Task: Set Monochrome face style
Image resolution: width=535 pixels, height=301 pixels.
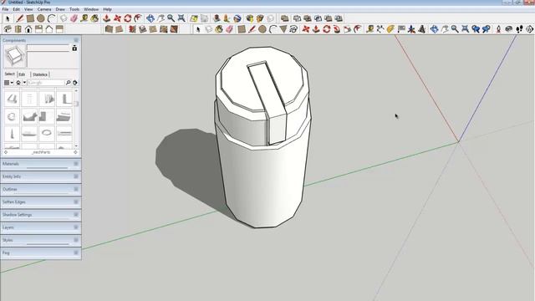Action: pos(174,29)
